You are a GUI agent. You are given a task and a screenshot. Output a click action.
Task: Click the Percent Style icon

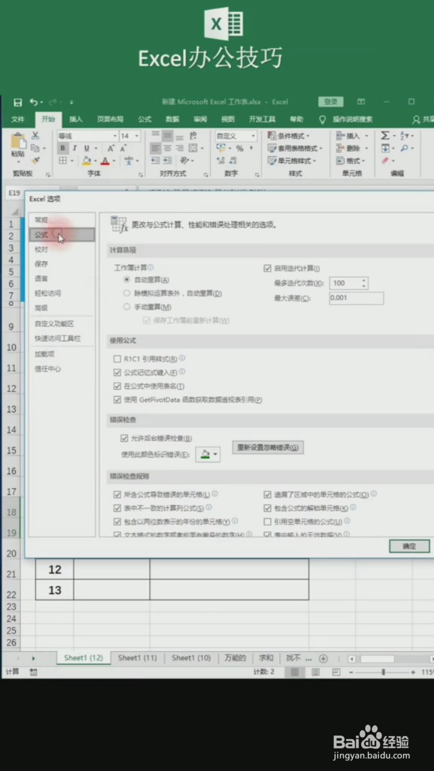(239, 148)
